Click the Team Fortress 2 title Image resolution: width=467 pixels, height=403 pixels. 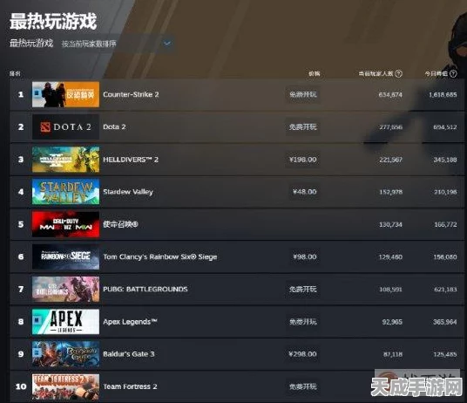click(130, 386)
